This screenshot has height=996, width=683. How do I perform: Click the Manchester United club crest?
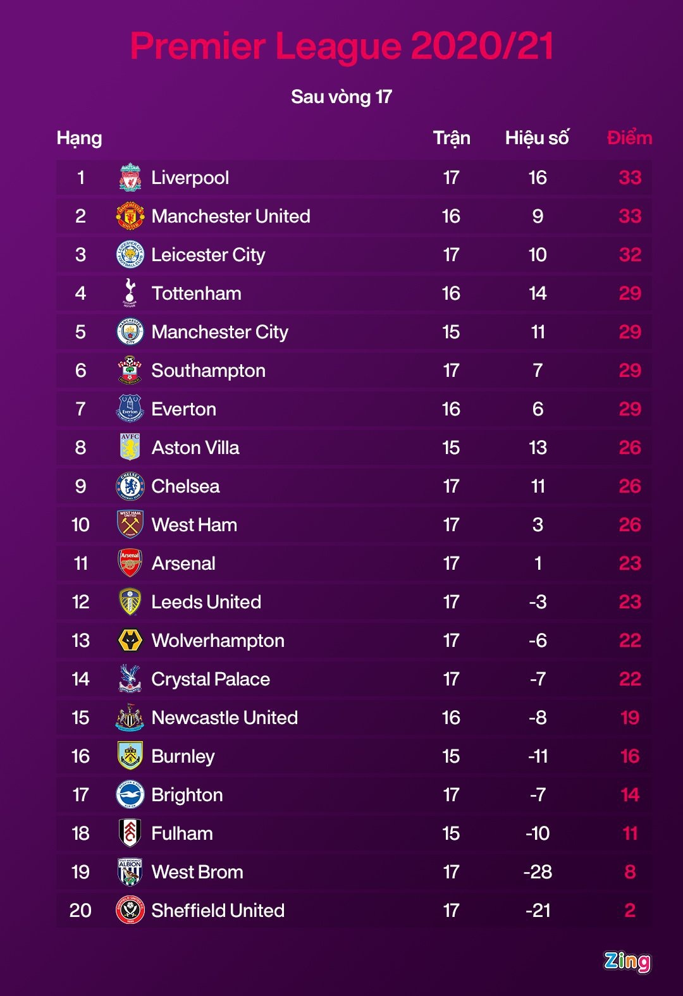coord(130,216)
